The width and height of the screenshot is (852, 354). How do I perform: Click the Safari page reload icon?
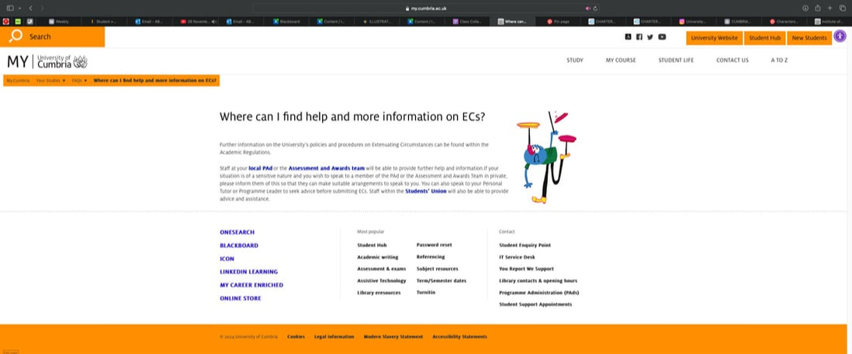click(x=594, y=8)
